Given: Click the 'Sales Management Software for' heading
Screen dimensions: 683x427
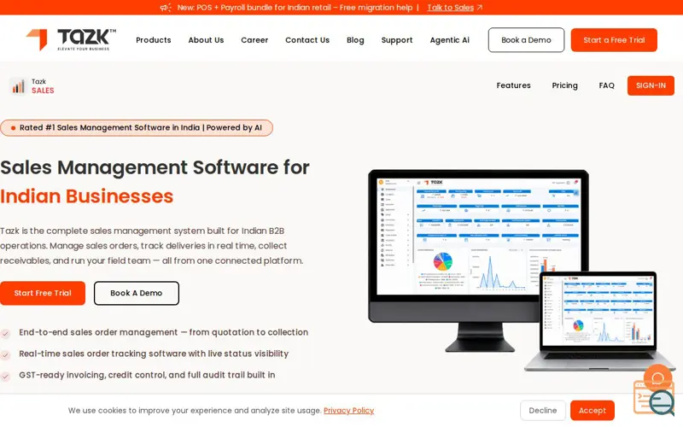Looking at the screenshot, I should [155, 167].
